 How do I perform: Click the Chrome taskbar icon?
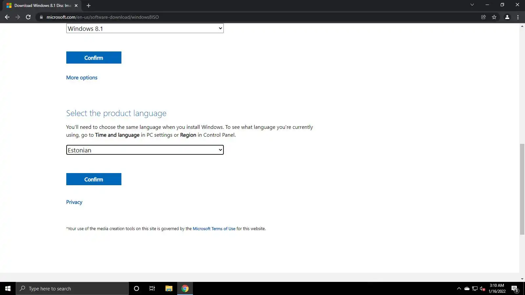pyautogui.click(x=185, y=288)
